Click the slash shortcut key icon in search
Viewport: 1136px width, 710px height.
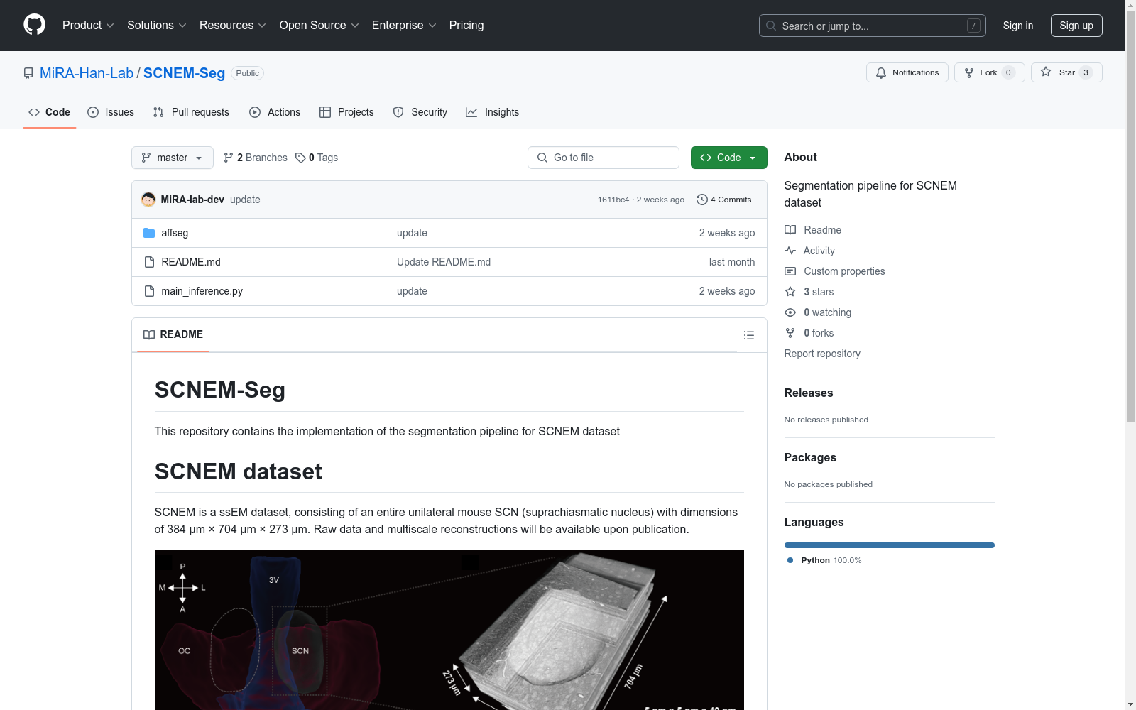click(973, 26)
